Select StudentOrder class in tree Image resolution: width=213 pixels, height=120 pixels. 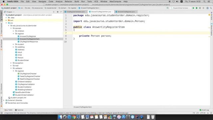[x=22, y=60]
